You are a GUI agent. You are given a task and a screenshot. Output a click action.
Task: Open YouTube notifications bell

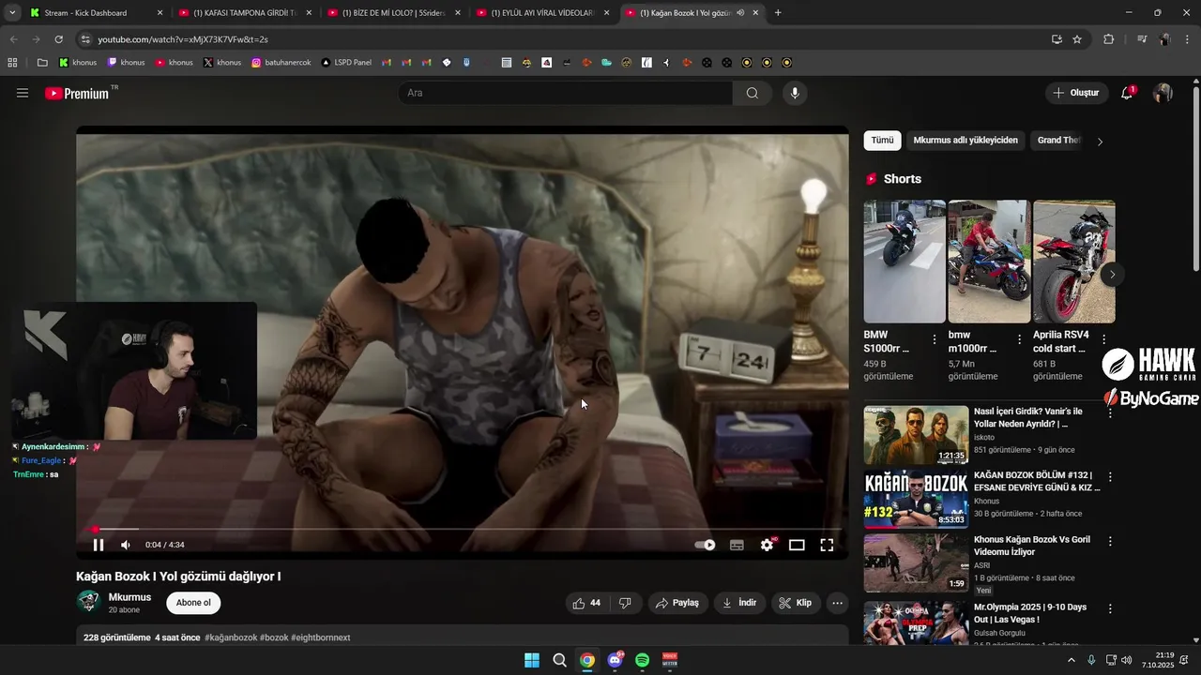coord(1127,93)
